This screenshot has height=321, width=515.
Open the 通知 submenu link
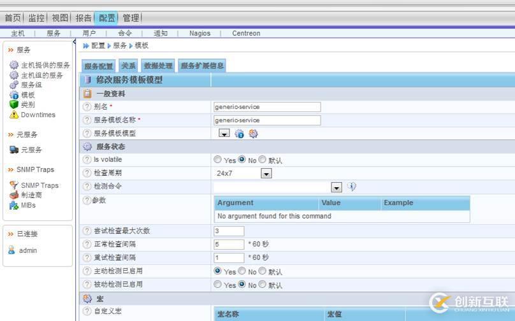[x=161, y=33]
